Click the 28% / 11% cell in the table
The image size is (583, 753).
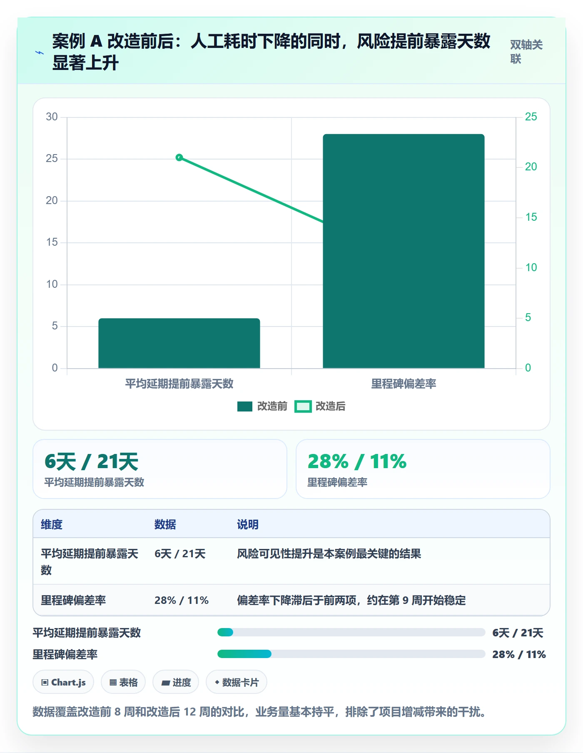click(182, 600)
